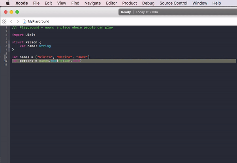
Task: Click line number 11 in the gutter
Action: (6, 65)
